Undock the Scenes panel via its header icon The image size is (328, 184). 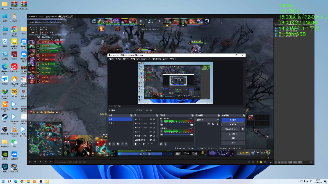[131, 115]
